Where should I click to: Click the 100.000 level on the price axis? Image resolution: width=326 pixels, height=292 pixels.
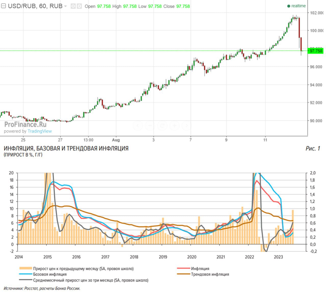point(316,31)
